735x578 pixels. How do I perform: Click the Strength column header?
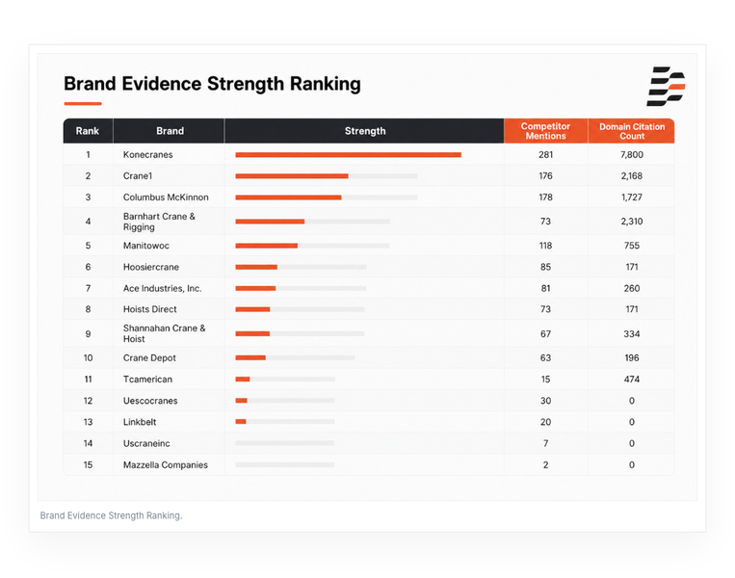(x=365, y=131)
